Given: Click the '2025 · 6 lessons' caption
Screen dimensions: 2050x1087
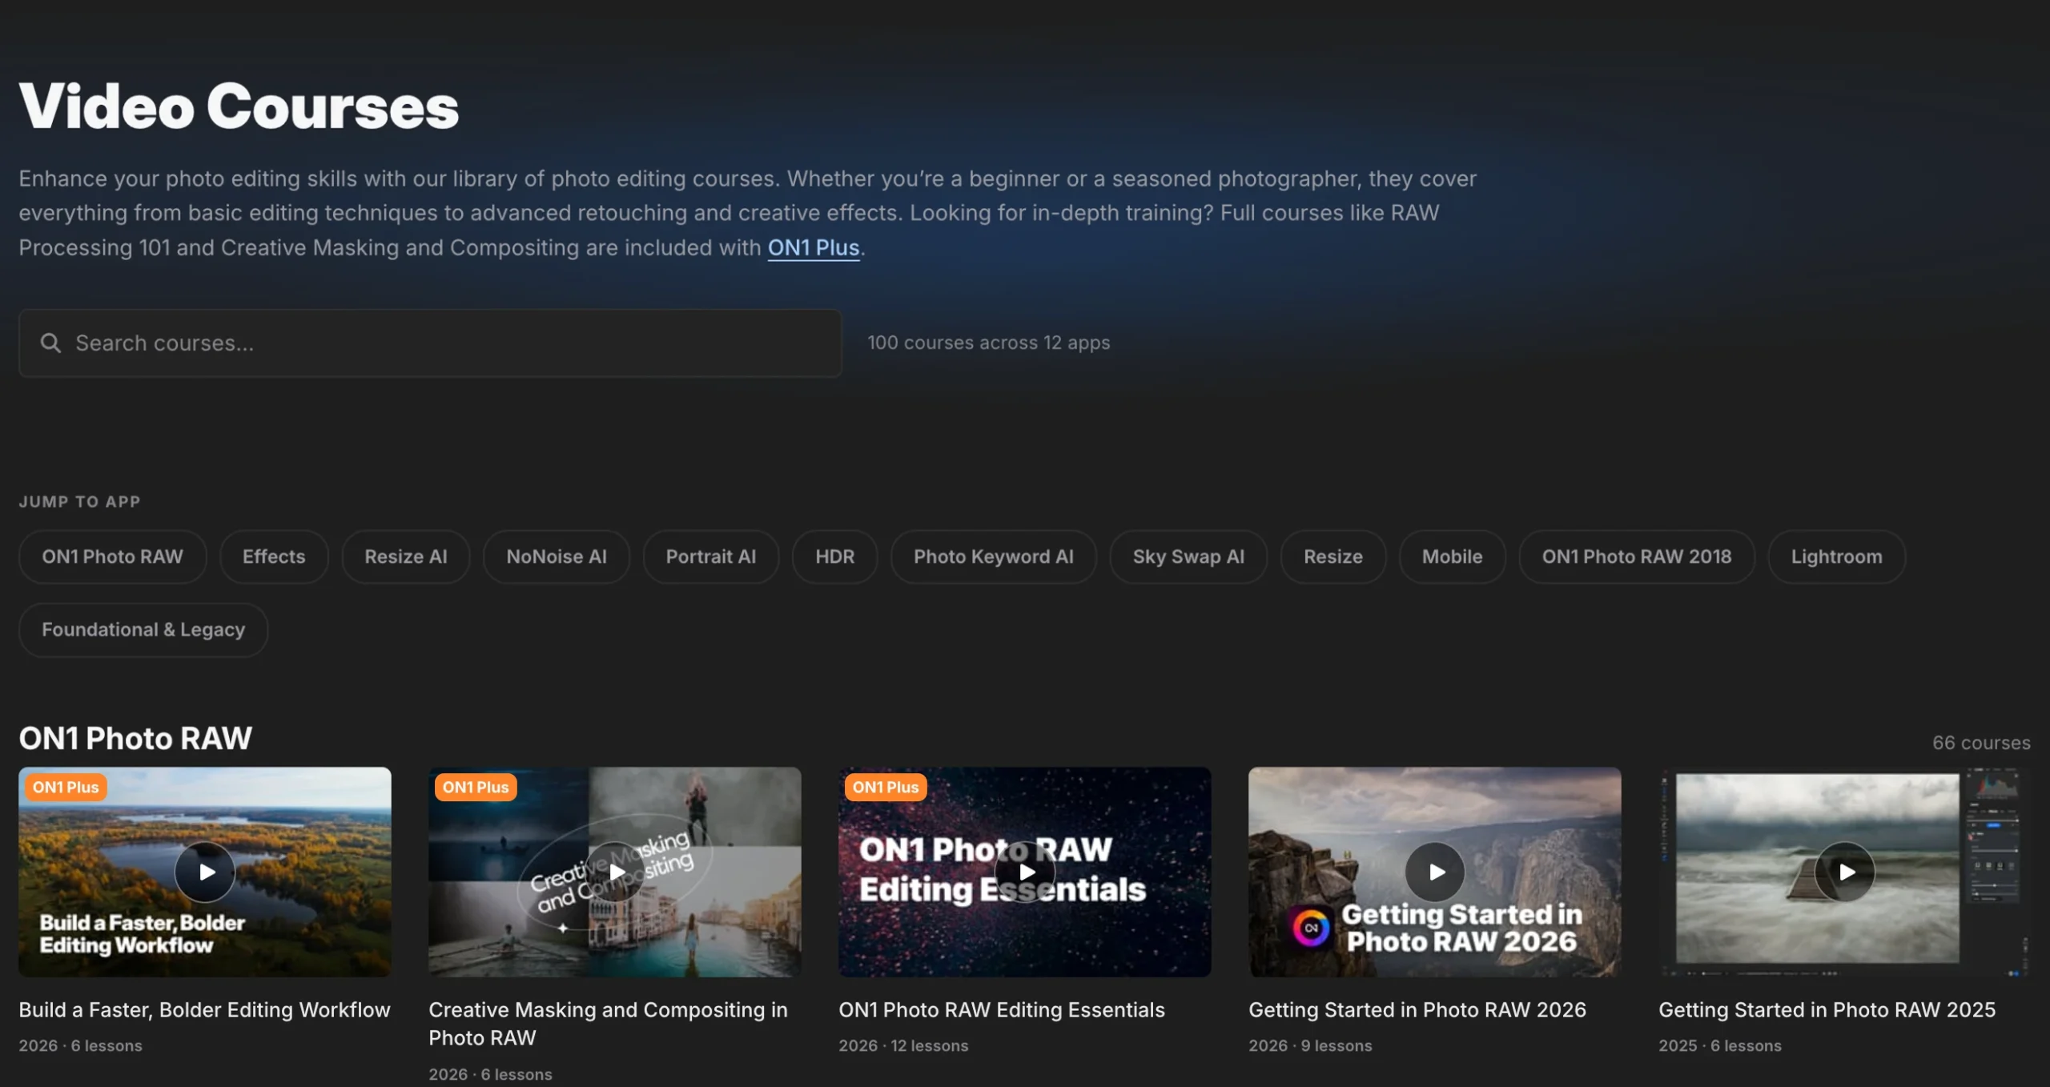Looking at the screenshot, I should (x=1720, y=1045).
